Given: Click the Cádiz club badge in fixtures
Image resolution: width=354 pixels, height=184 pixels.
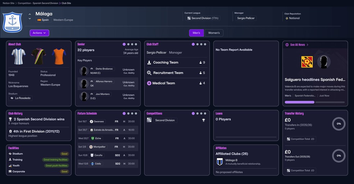Looking at the screenshot, I should (92, 163).
